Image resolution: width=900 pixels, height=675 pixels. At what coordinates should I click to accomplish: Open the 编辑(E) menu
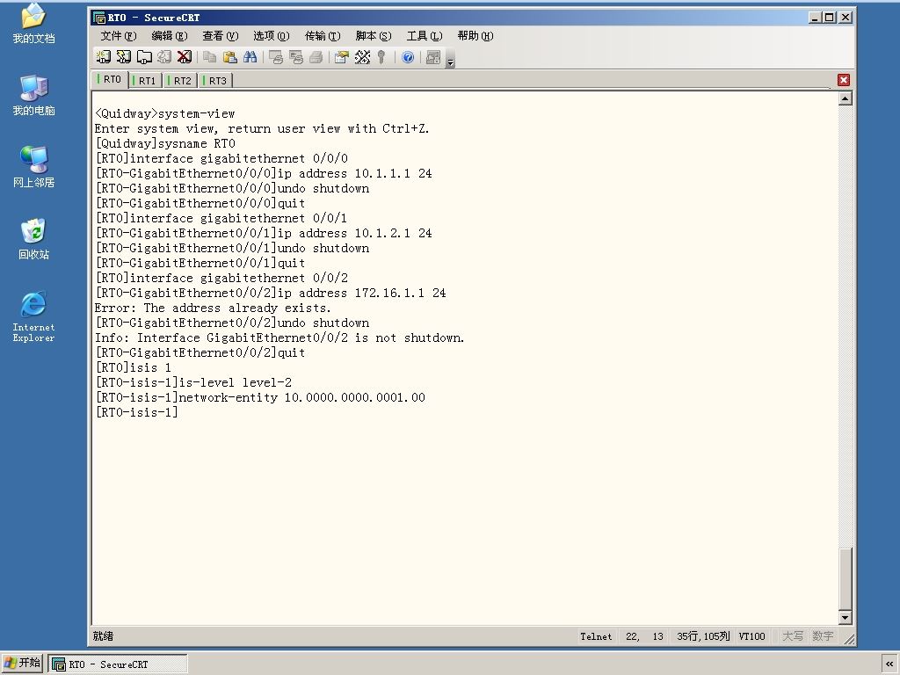pos(170,35)
